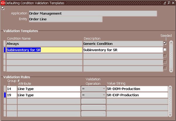Image resolution: width=176 pixels, height=121 pixels.
Task: Select the Group 19 rule row indicator
Action: [5, 95]
